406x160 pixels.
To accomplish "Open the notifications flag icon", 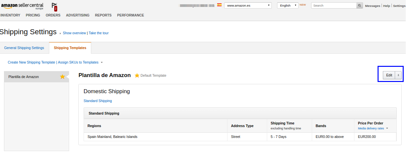I will pyautogui.click(x=55, y=6).
